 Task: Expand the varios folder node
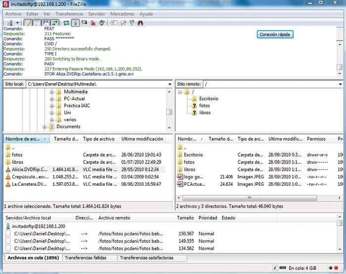click(51, 120)
